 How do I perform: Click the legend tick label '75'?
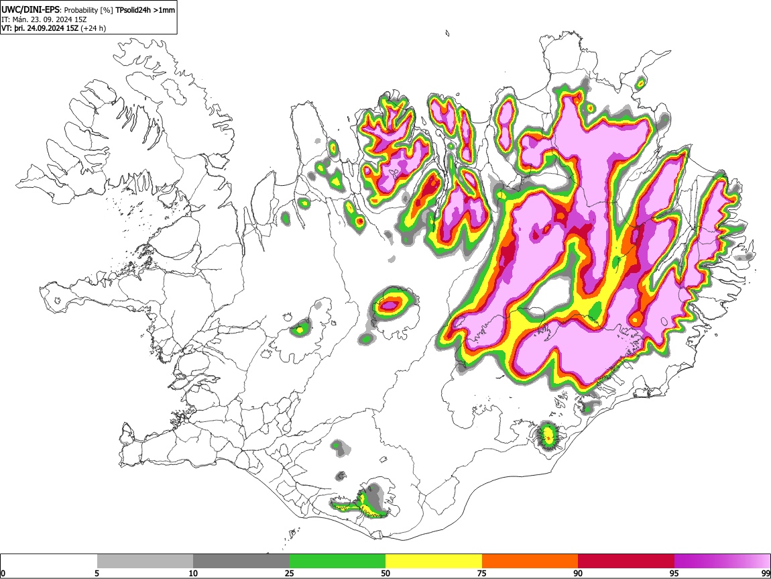pos(482,573)
